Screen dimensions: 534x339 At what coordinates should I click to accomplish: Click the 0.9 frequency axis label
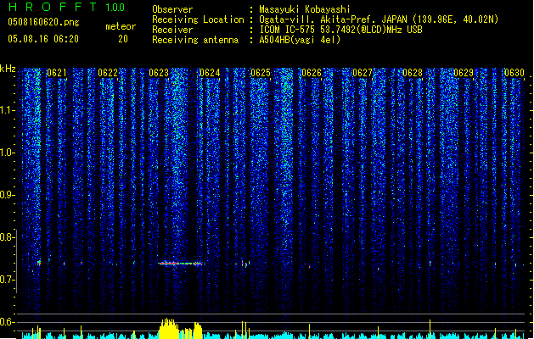point(7,195)
